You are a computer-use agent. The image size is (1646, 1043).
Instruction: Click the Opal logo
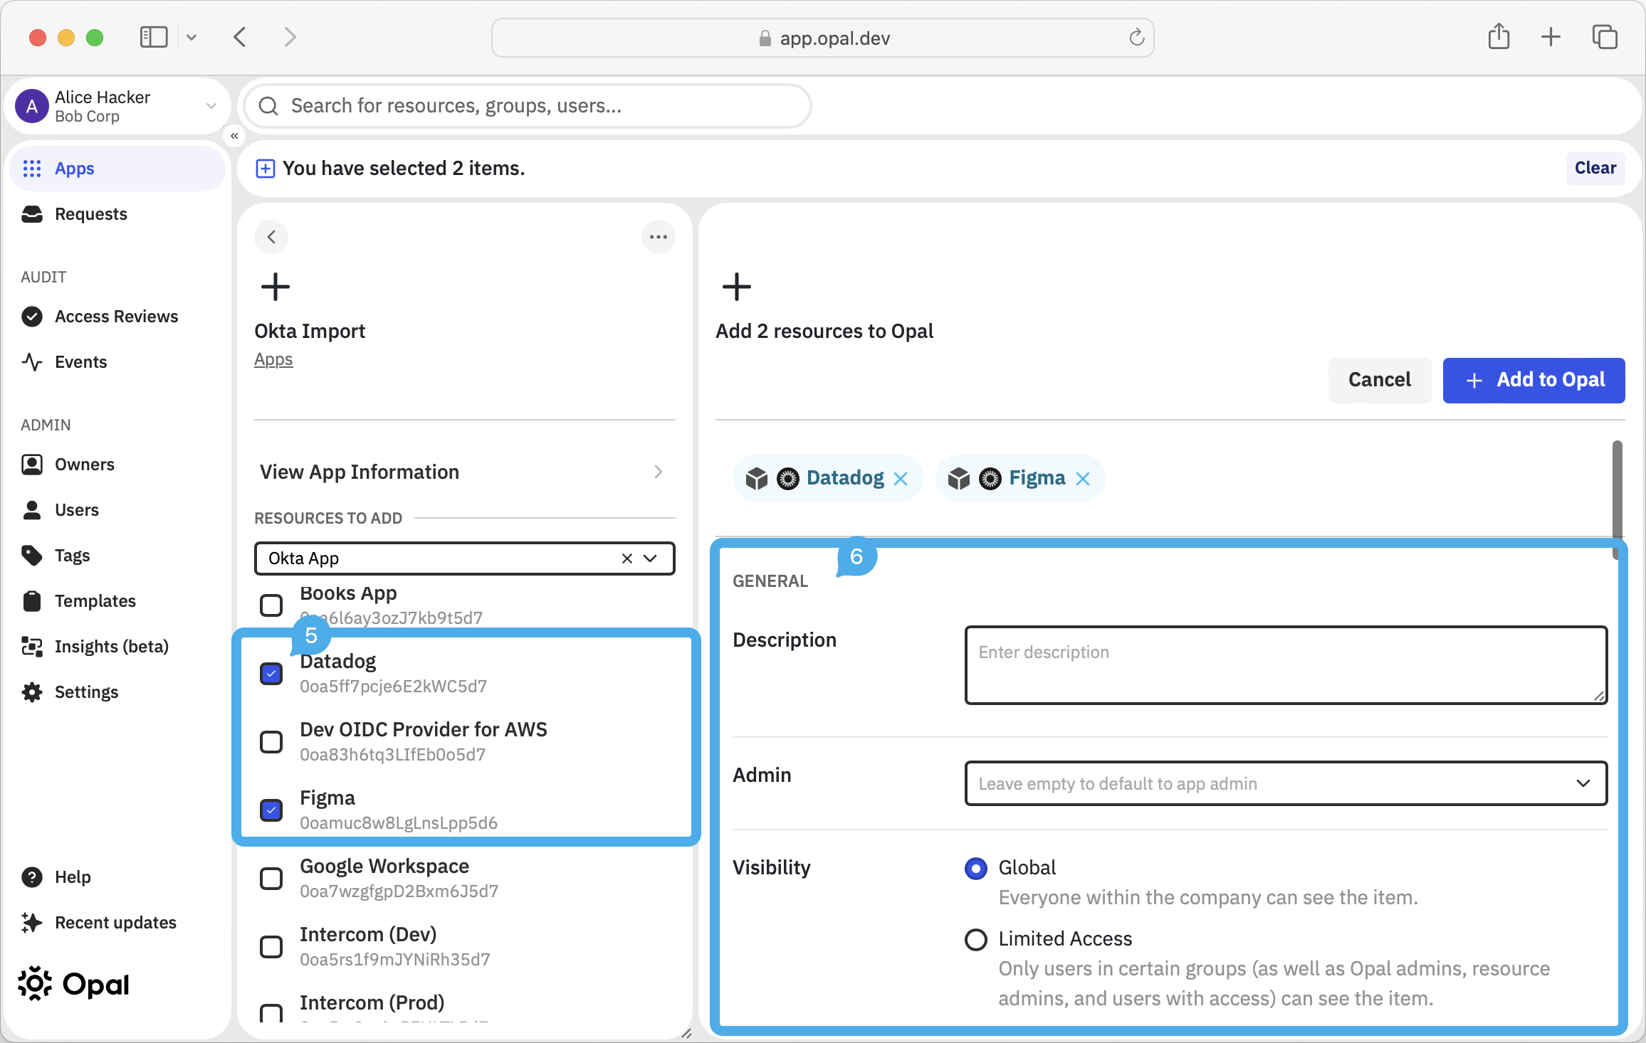click(x=74, y=985)
